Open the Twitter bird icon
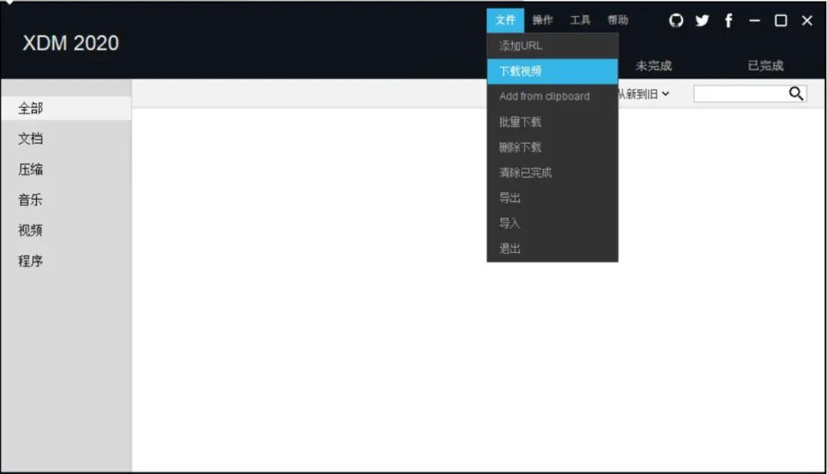The width and height of the screenshot is (827, 474). 702,21
